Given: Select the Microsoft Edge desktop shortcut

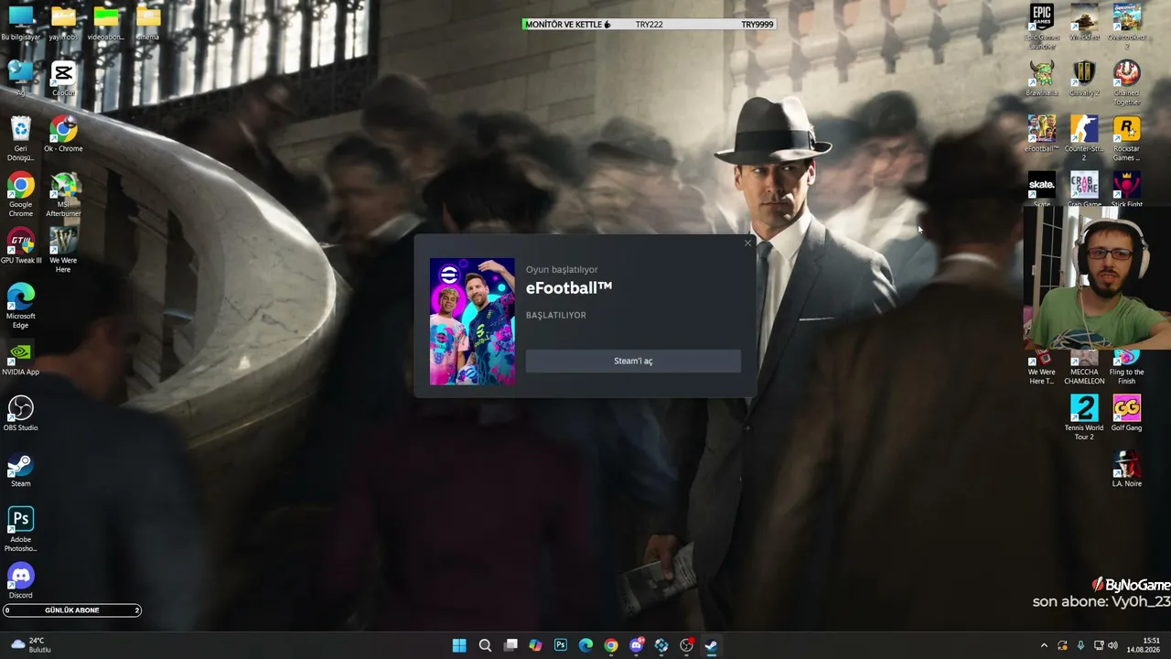Looking at the screenshot, I should pos(20,306).
